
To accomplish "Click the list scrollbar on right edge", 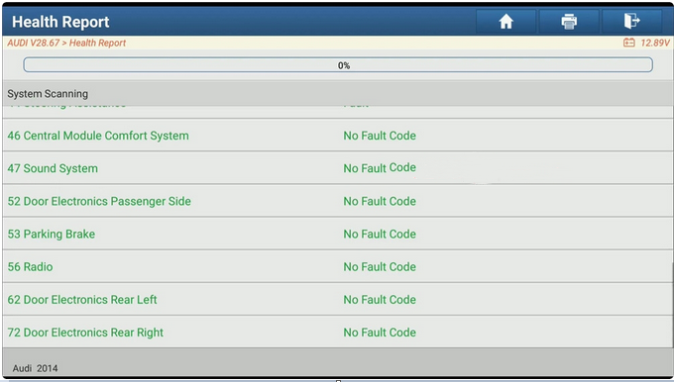I will pyautogui.click(x=672, y=303).
